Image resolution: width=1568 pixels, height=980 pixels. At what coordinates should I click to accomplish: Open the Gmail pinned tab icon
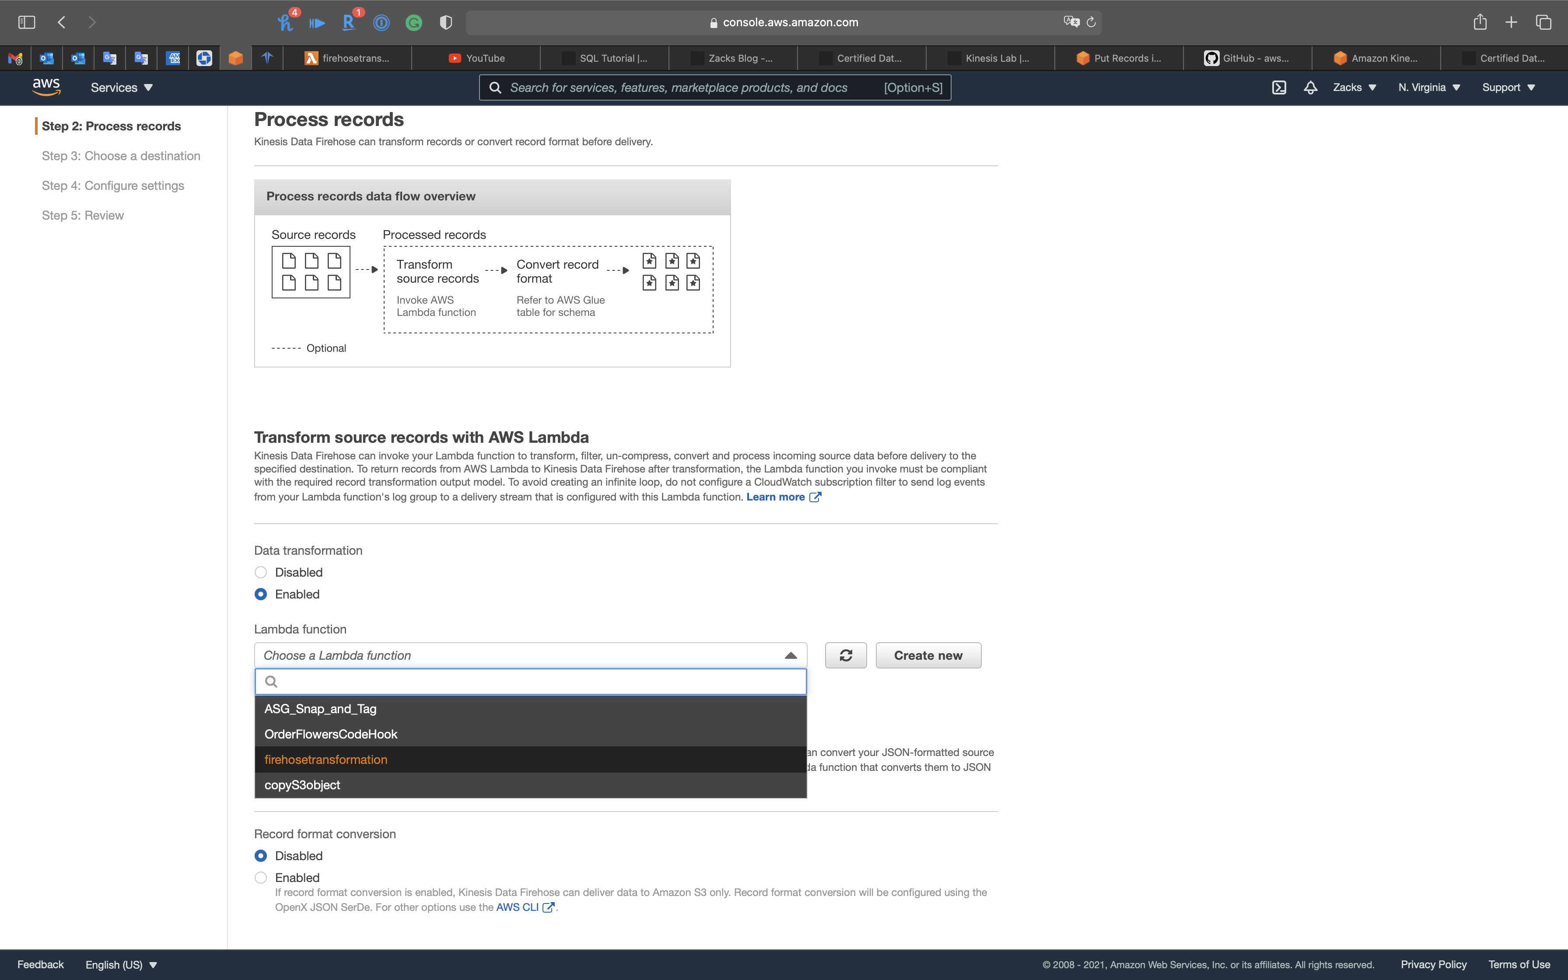point(16,58)
